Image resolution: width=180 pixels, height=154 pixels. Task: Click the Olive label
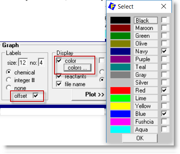coord(146,44)
